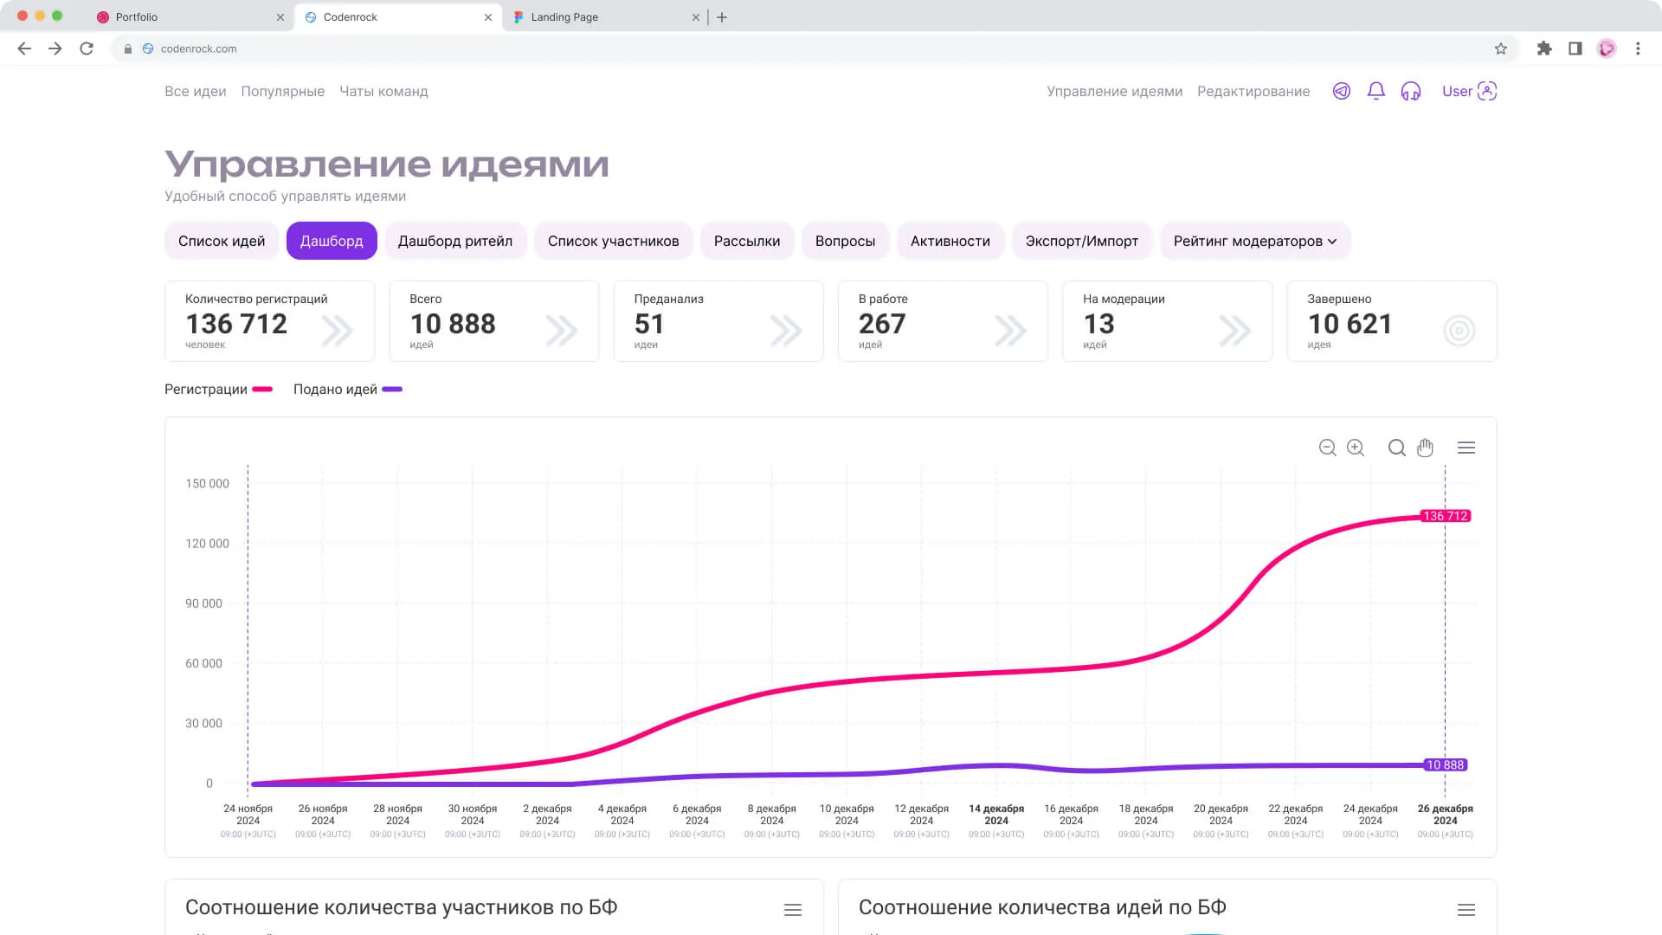Enable chart panning with the hand tool

click(1425, 448)
